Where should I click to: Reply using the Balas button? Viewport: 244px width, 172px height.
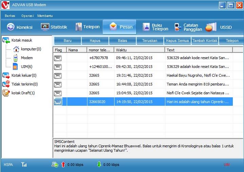pos(122,41)
